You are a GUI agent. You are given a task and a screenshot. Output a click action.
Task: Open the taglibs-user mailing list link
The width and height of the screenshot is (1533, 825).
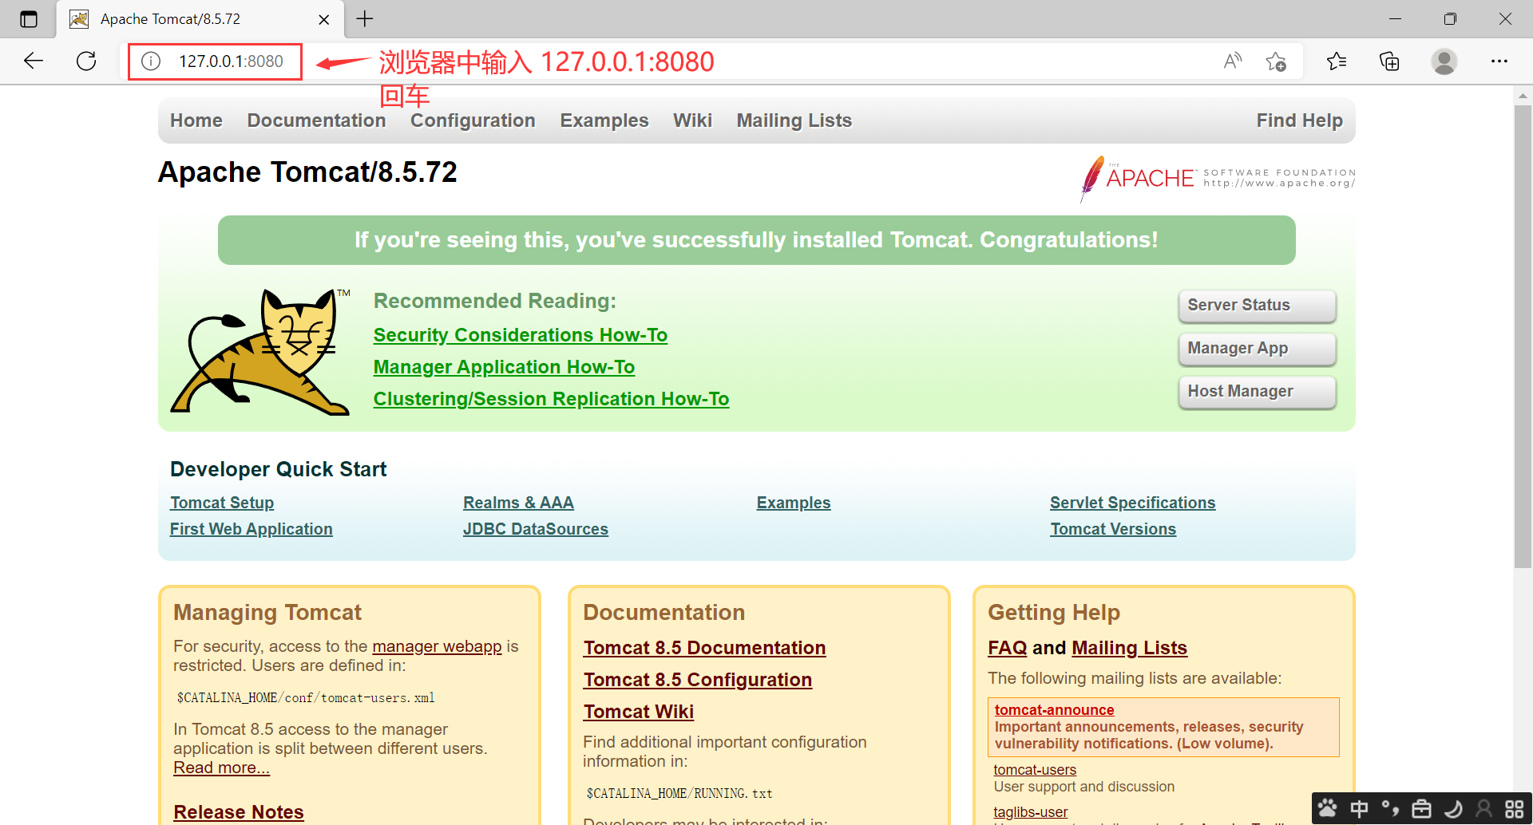1030,812
